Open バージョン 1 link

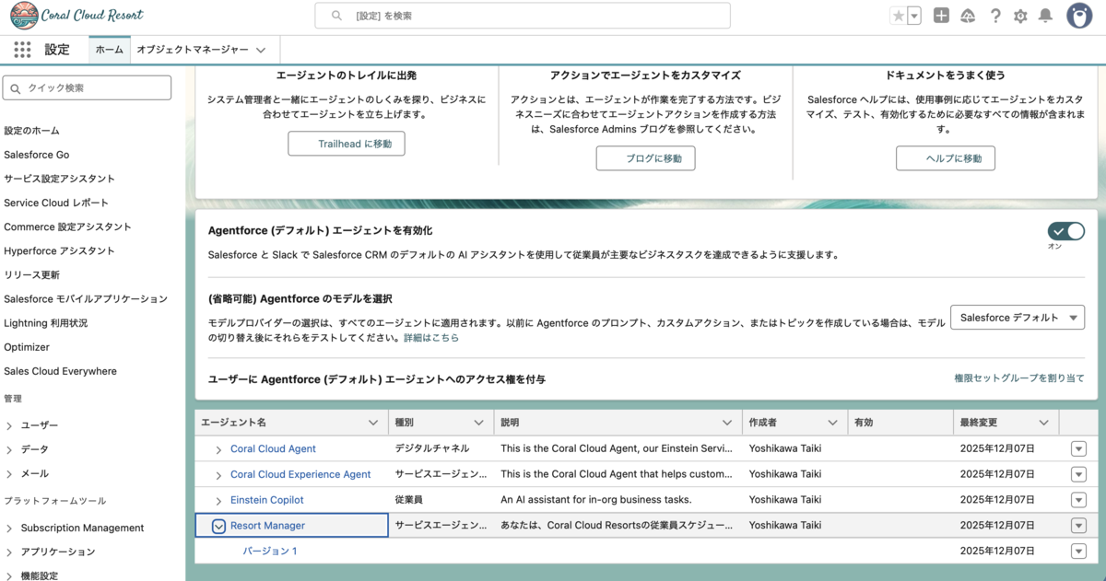click(x=270, y=552)
